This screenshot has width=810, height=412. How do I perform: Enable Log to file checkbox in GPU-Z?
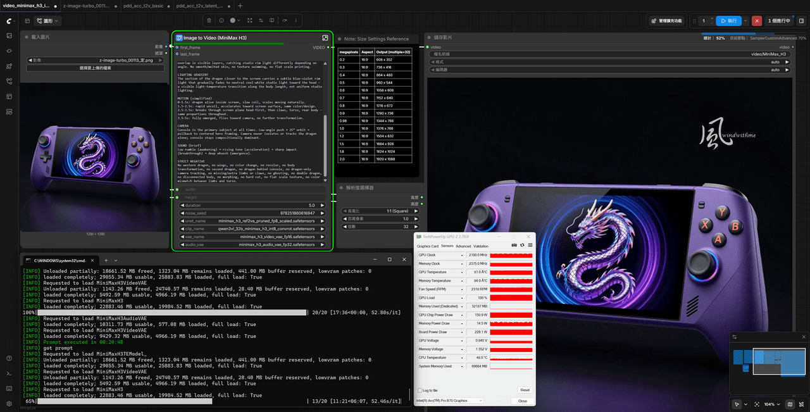pos(420,390)
